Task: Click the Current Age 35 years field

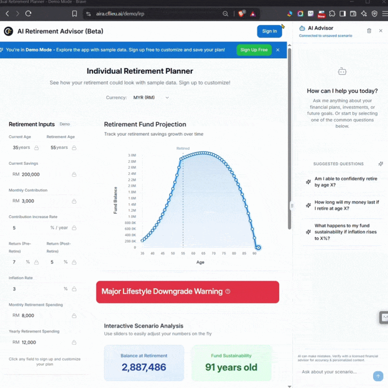Action: [x=25, y=147]
